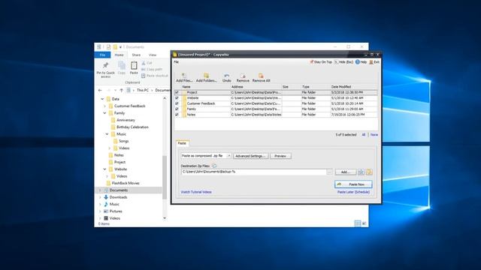Image resolution: width=481 pixels, height=270 pixels.
Task: Click Cut in the Explorer Clipboard group
Action: coord(147,63)
